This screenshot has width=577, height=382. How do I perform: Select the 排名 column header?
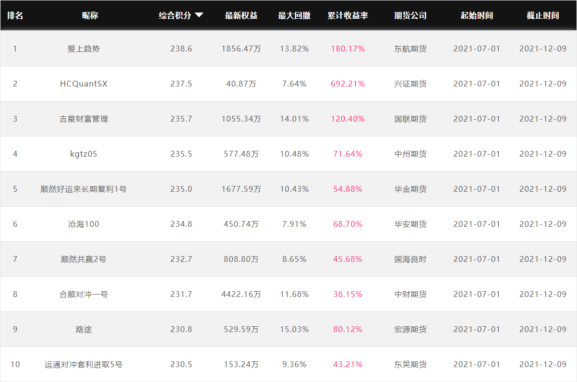click(x=15, y=15)
